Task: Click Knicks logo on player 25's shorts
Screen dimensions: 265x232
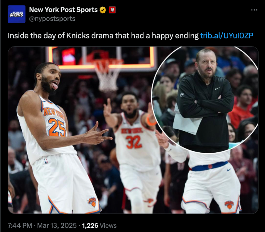Action: point(92,202)
